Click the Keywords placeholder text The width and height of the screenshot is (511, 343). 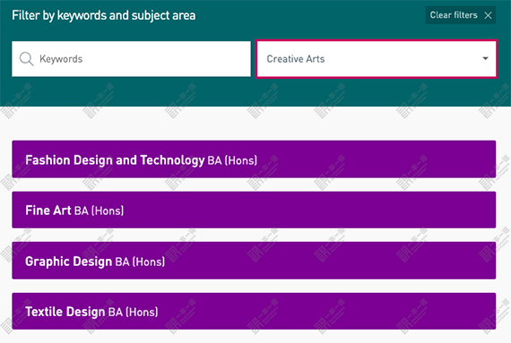click(x=61, y=59)
